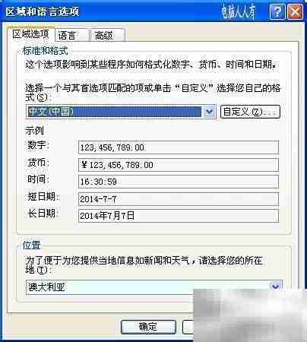Click the 短日期 sample field 2014-7-7
Viewport: 307px width, 342px height.
click(179, 199)
